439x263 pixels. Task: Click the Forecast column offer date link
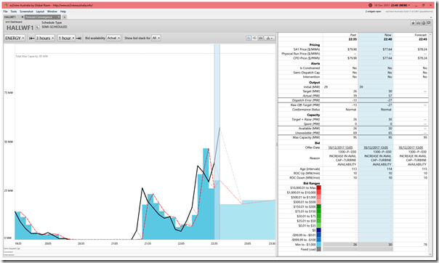point(411,147)
